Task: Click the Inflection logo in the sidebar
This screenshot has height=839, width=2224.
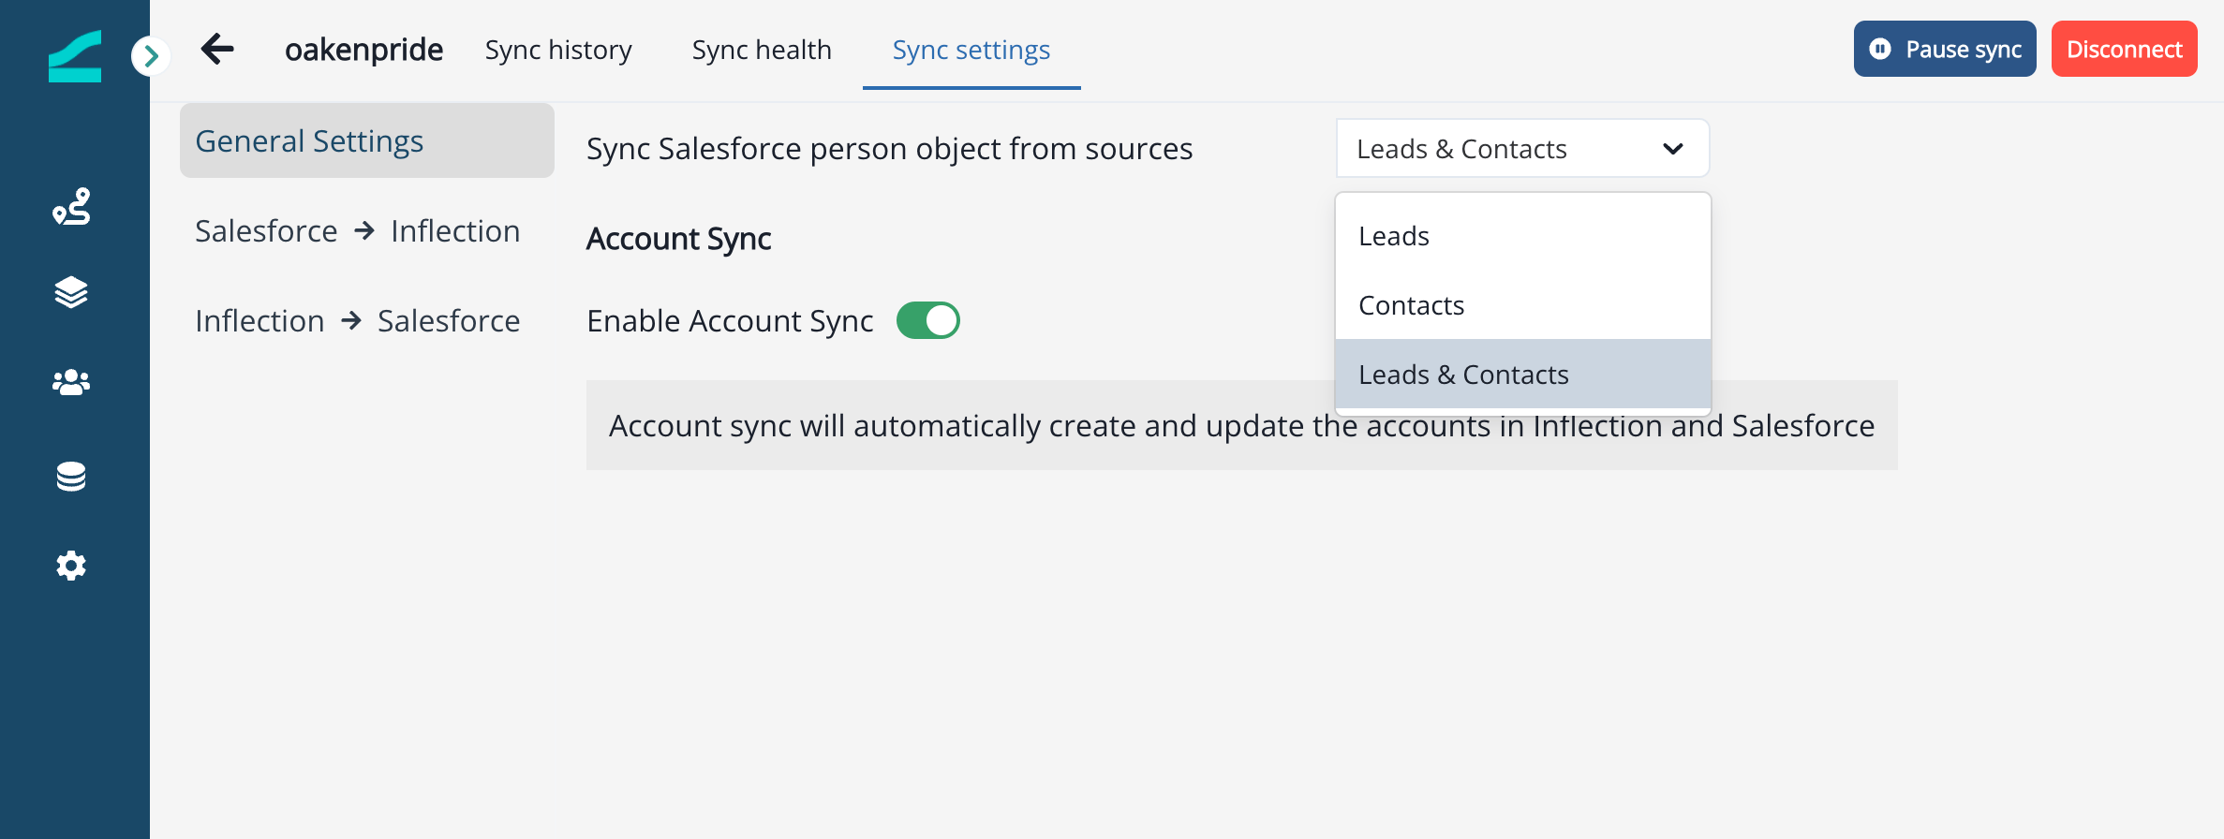Action: tap(75, 56)
